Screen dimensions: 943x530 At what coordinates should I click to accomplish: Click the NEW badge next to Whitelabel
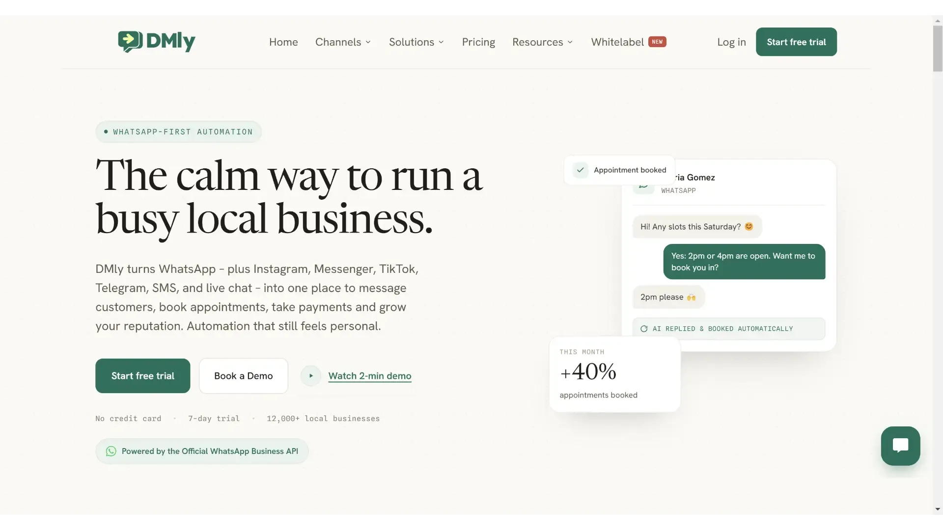[657, 42]
